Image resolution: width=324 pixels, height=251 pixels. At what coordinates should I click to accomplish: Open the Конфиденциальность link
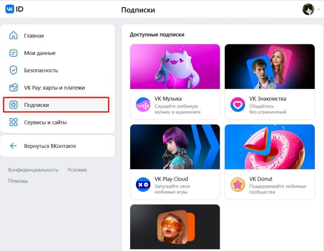click(x=33, y=170)
